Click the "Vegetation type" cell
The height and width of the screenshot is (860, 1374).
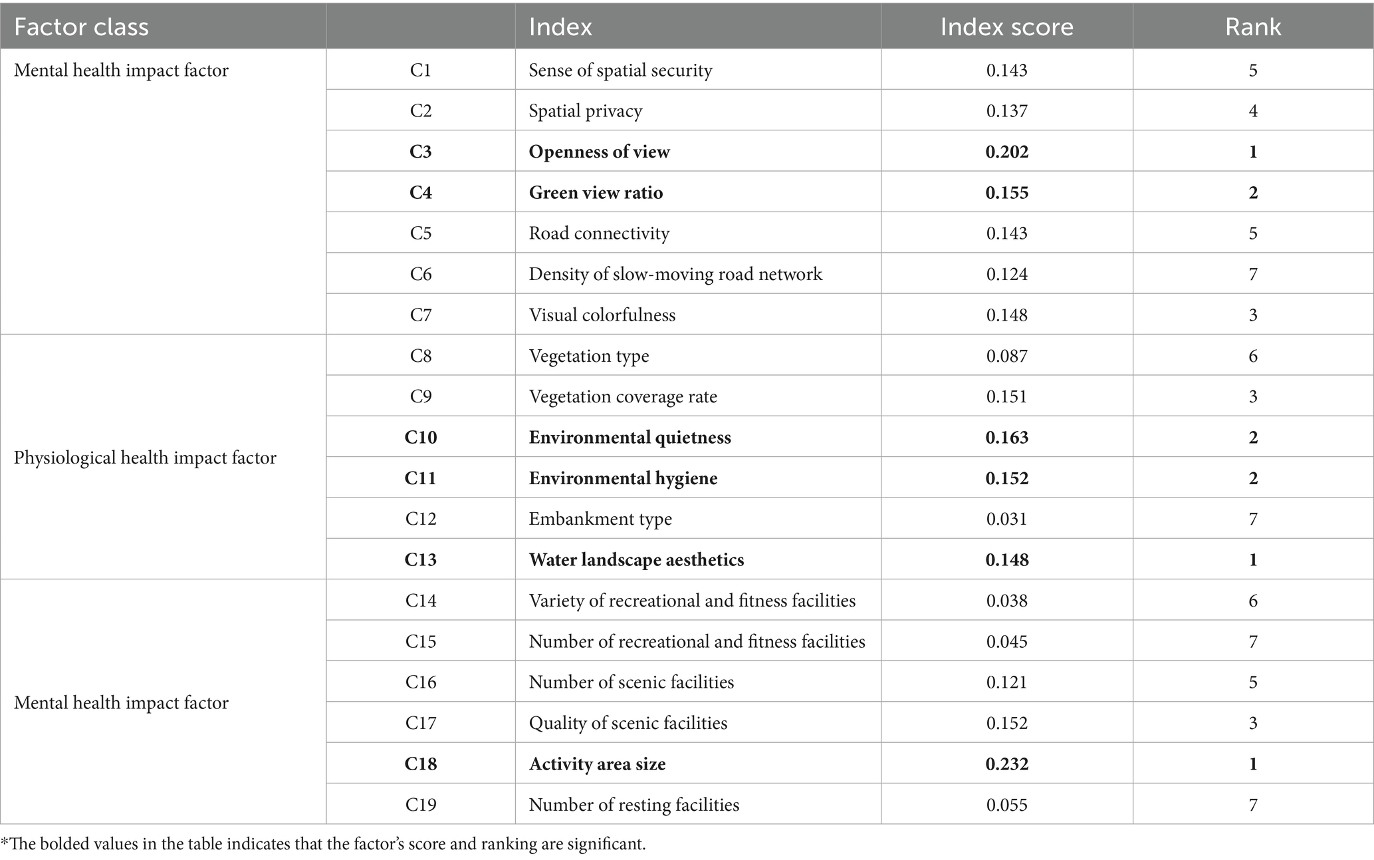[588, 356]
